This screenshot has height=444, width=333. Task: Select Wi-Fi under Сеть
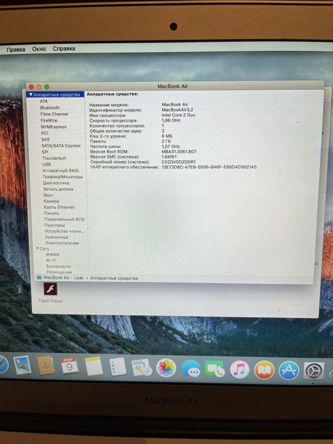(51, 260)
